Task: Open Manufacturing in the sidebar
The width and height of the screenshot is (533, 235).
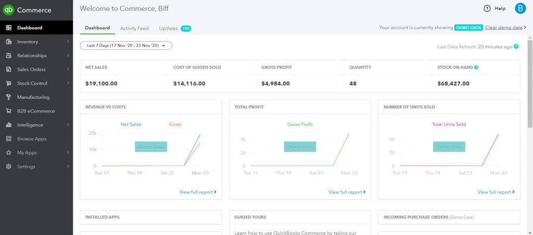Action: pyautogui.click(x=36, y=97)
